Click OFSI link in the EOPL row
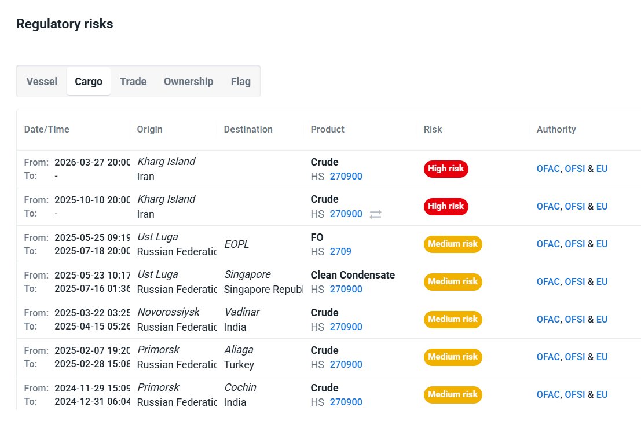This screenshot has width=641, height=421. [575, 244]
